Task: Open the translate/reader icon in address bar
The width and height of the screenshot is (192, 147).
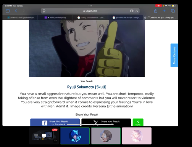Action: [x=132, y=11]
